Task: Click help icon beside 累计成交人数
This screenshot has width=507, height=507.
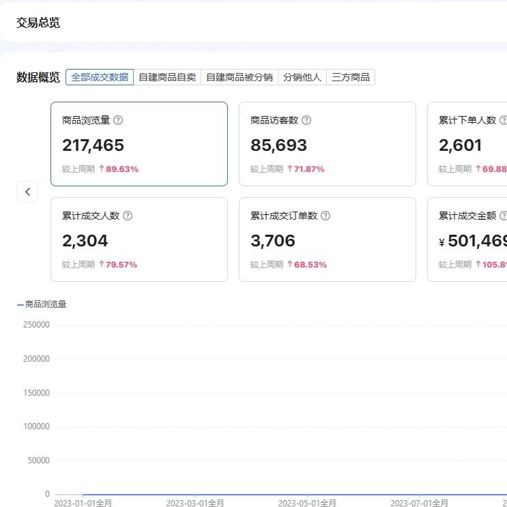Action: 128,216
